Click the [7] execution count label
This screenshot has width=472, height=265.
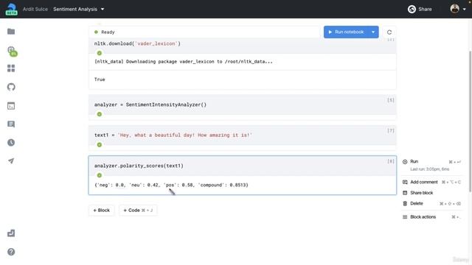click(391, 131)
